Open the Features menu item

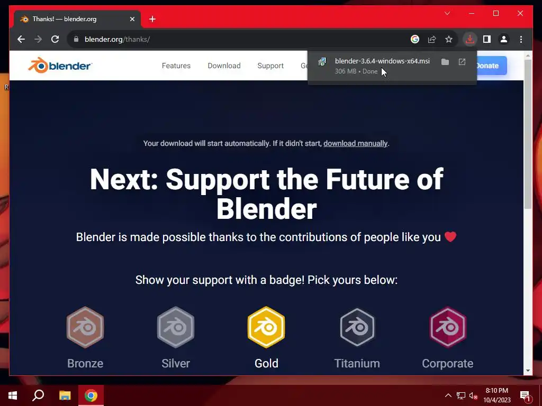176,66
